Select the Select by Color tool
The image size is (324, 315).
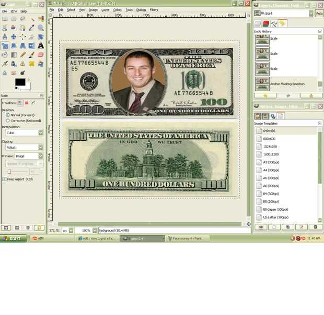click(x=41, y=19)
